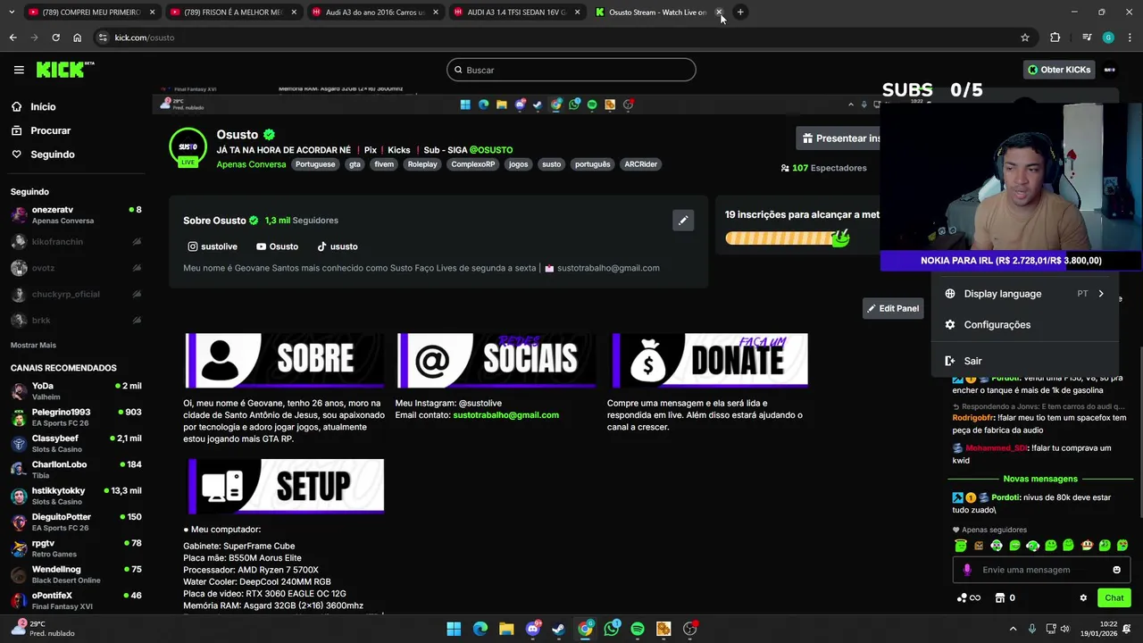This screenshot has height=643, width=1143.
Task: Open YoDa recommended channel
Action: [76, 391]
